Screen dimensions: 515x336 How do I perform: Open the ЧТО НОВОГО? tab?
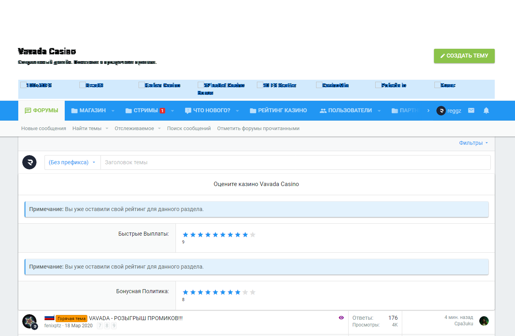[208, 111]
